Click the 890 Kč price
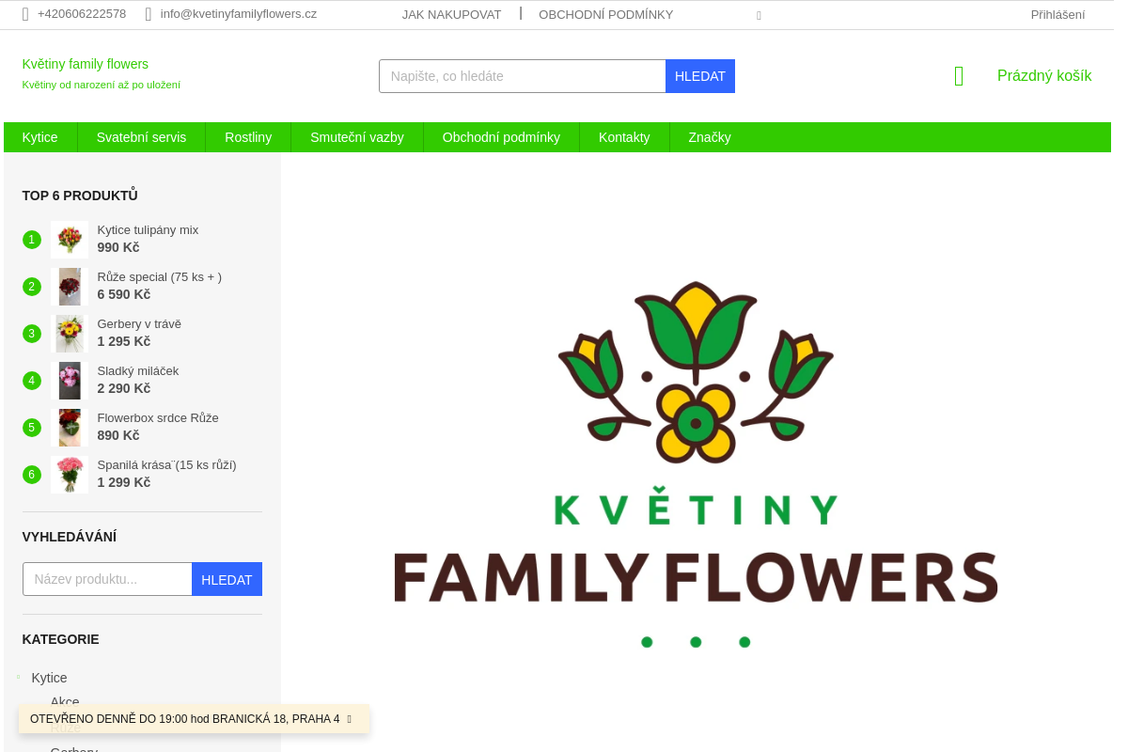Screen dimensions: 1128x752 (x=118, y=435)
